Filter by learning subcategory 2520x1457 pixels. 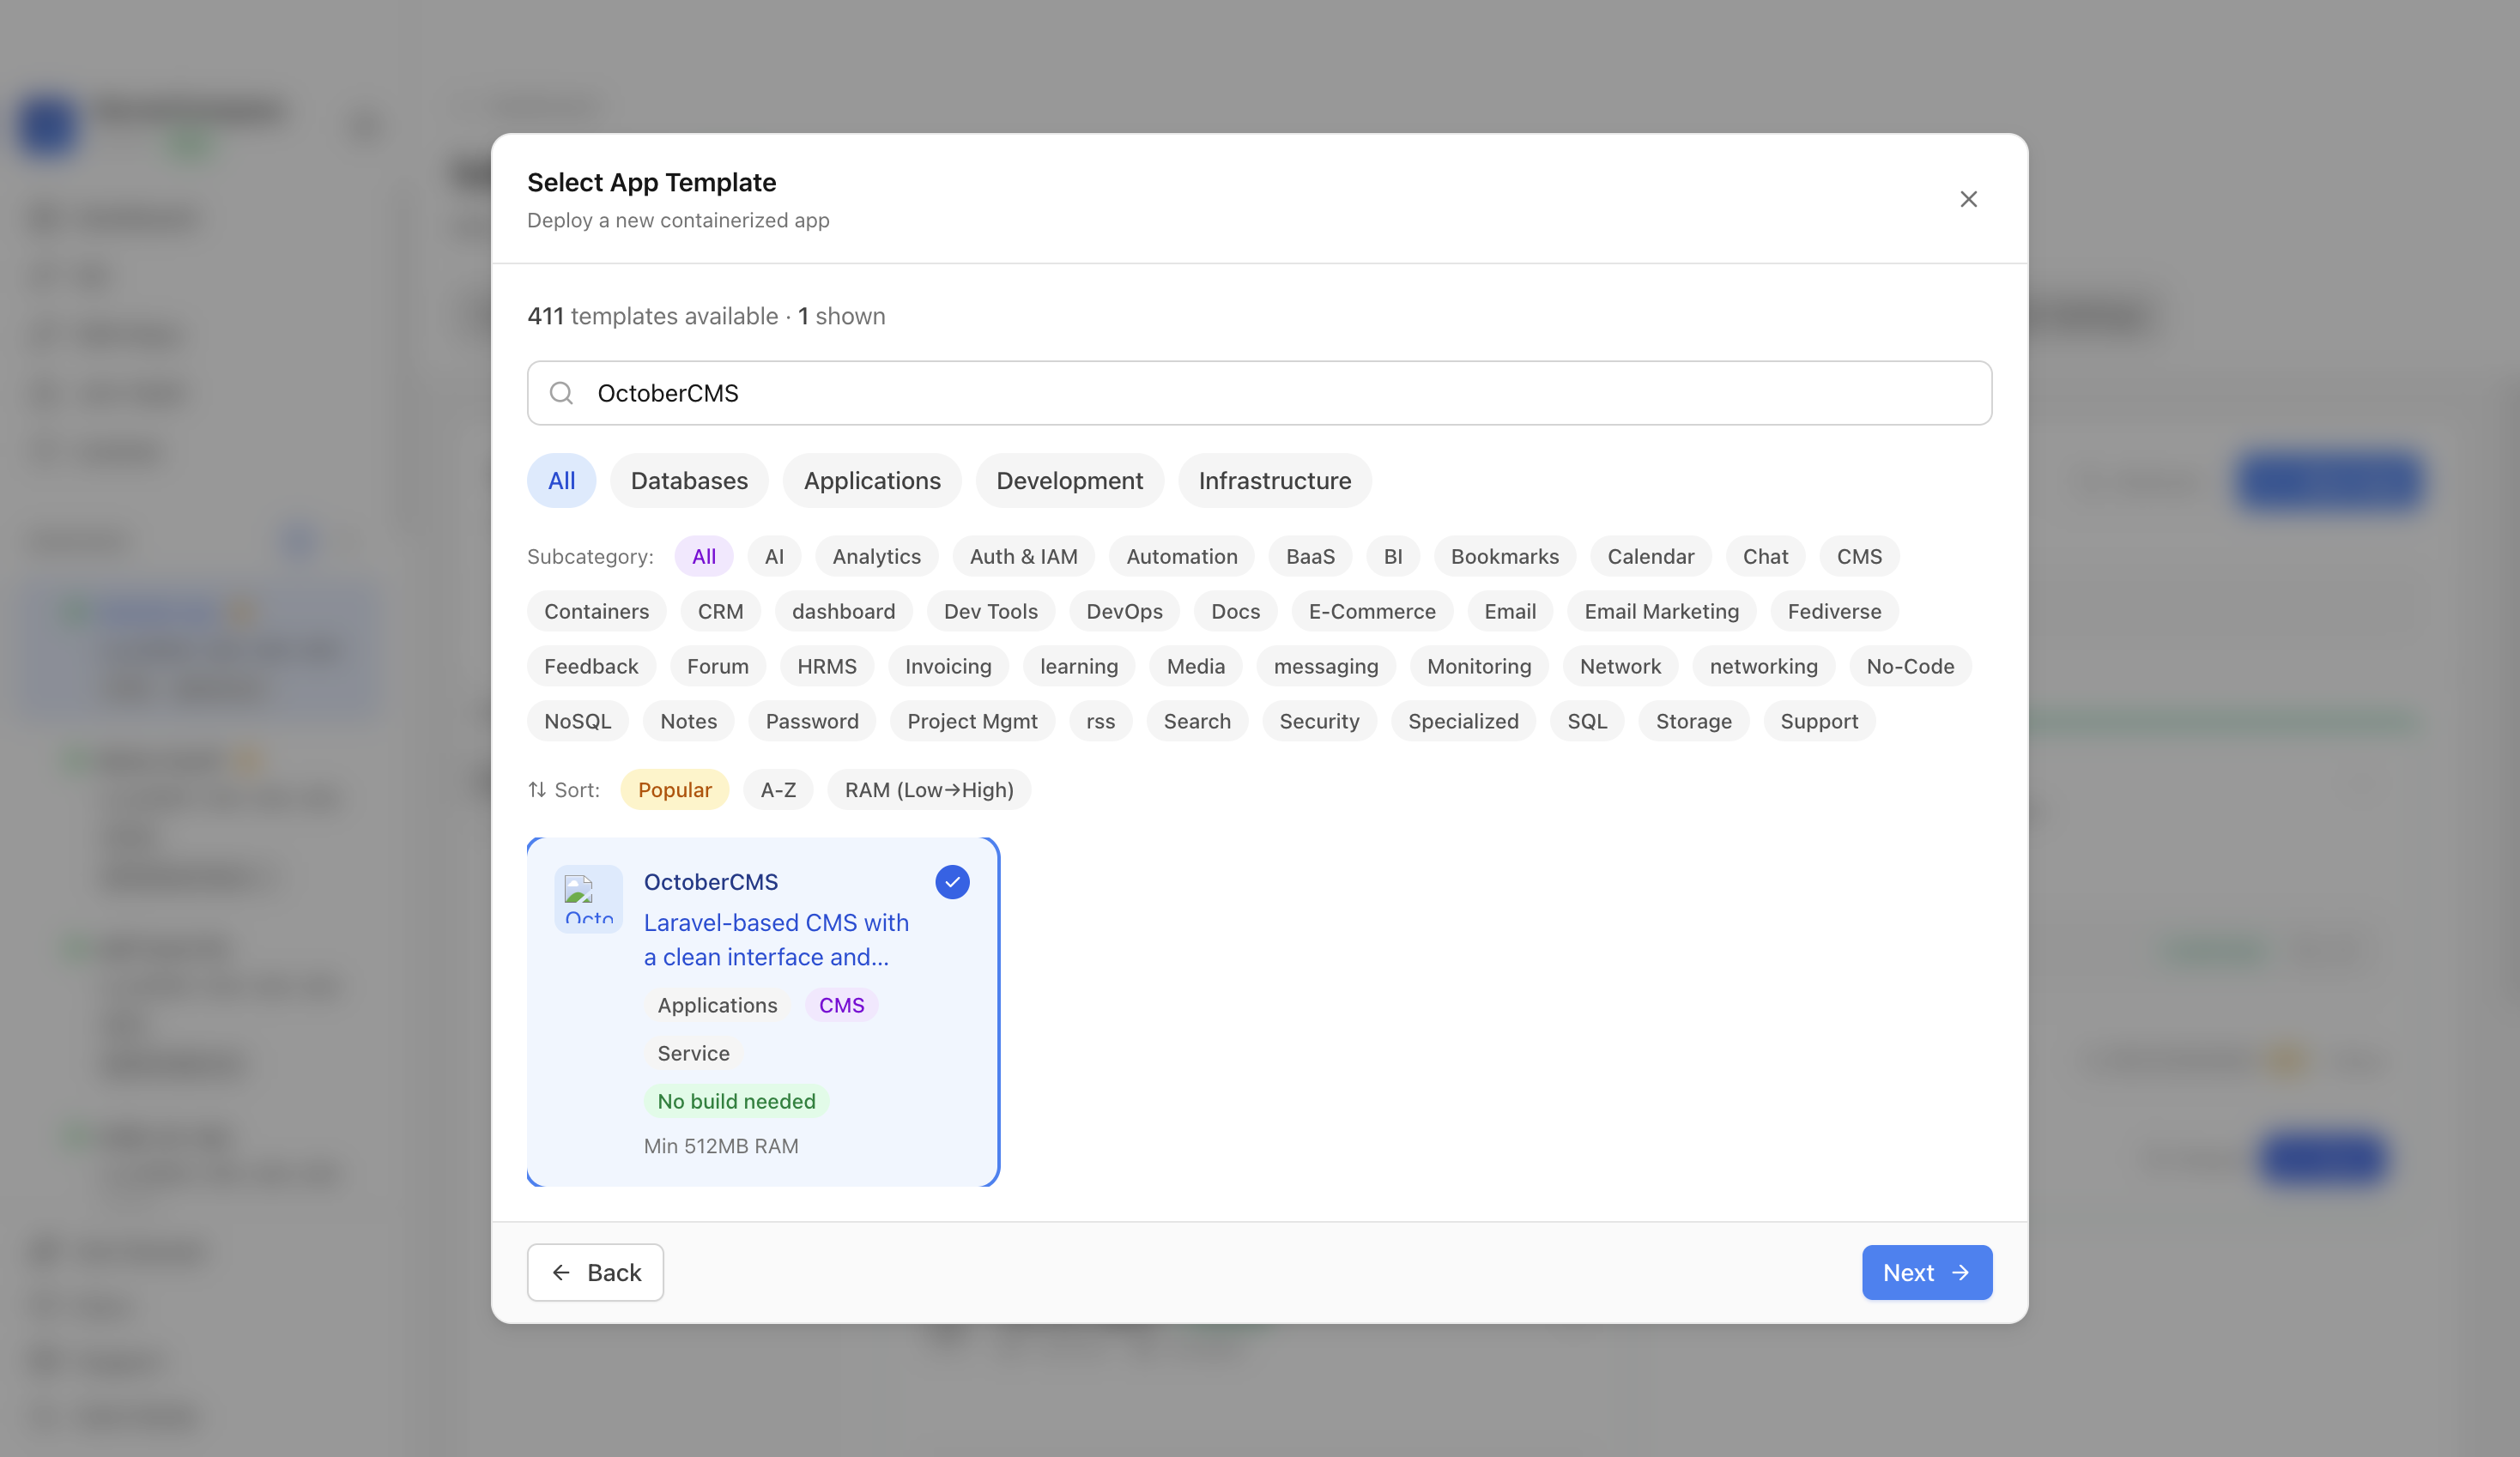[1079, 666]
